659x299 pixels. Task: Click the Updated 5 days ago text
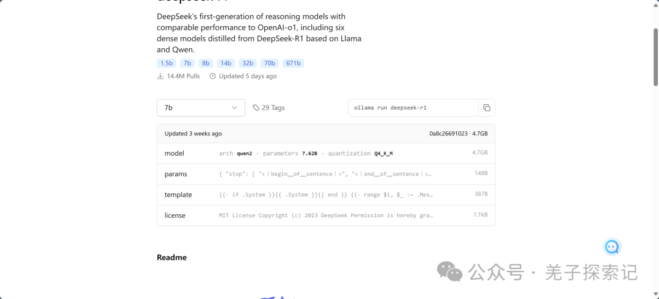click(x=248, y=76)
